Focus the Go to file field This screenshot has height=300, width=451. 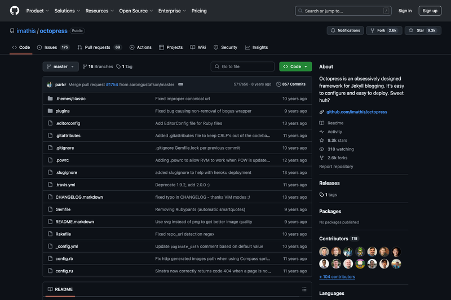coord(242,66)
